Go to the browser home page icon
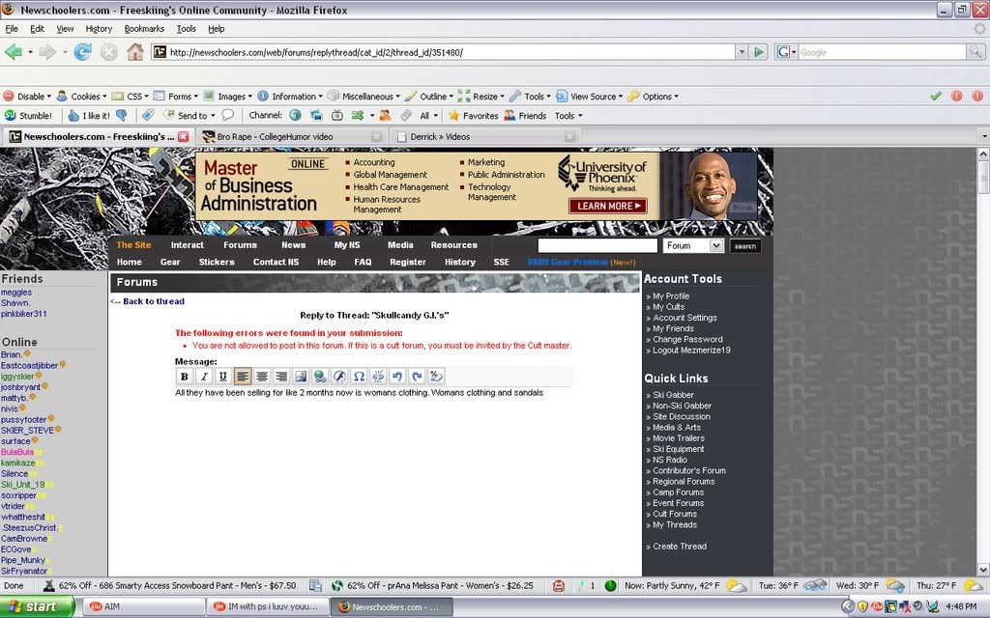 click(x=134, y=52)
